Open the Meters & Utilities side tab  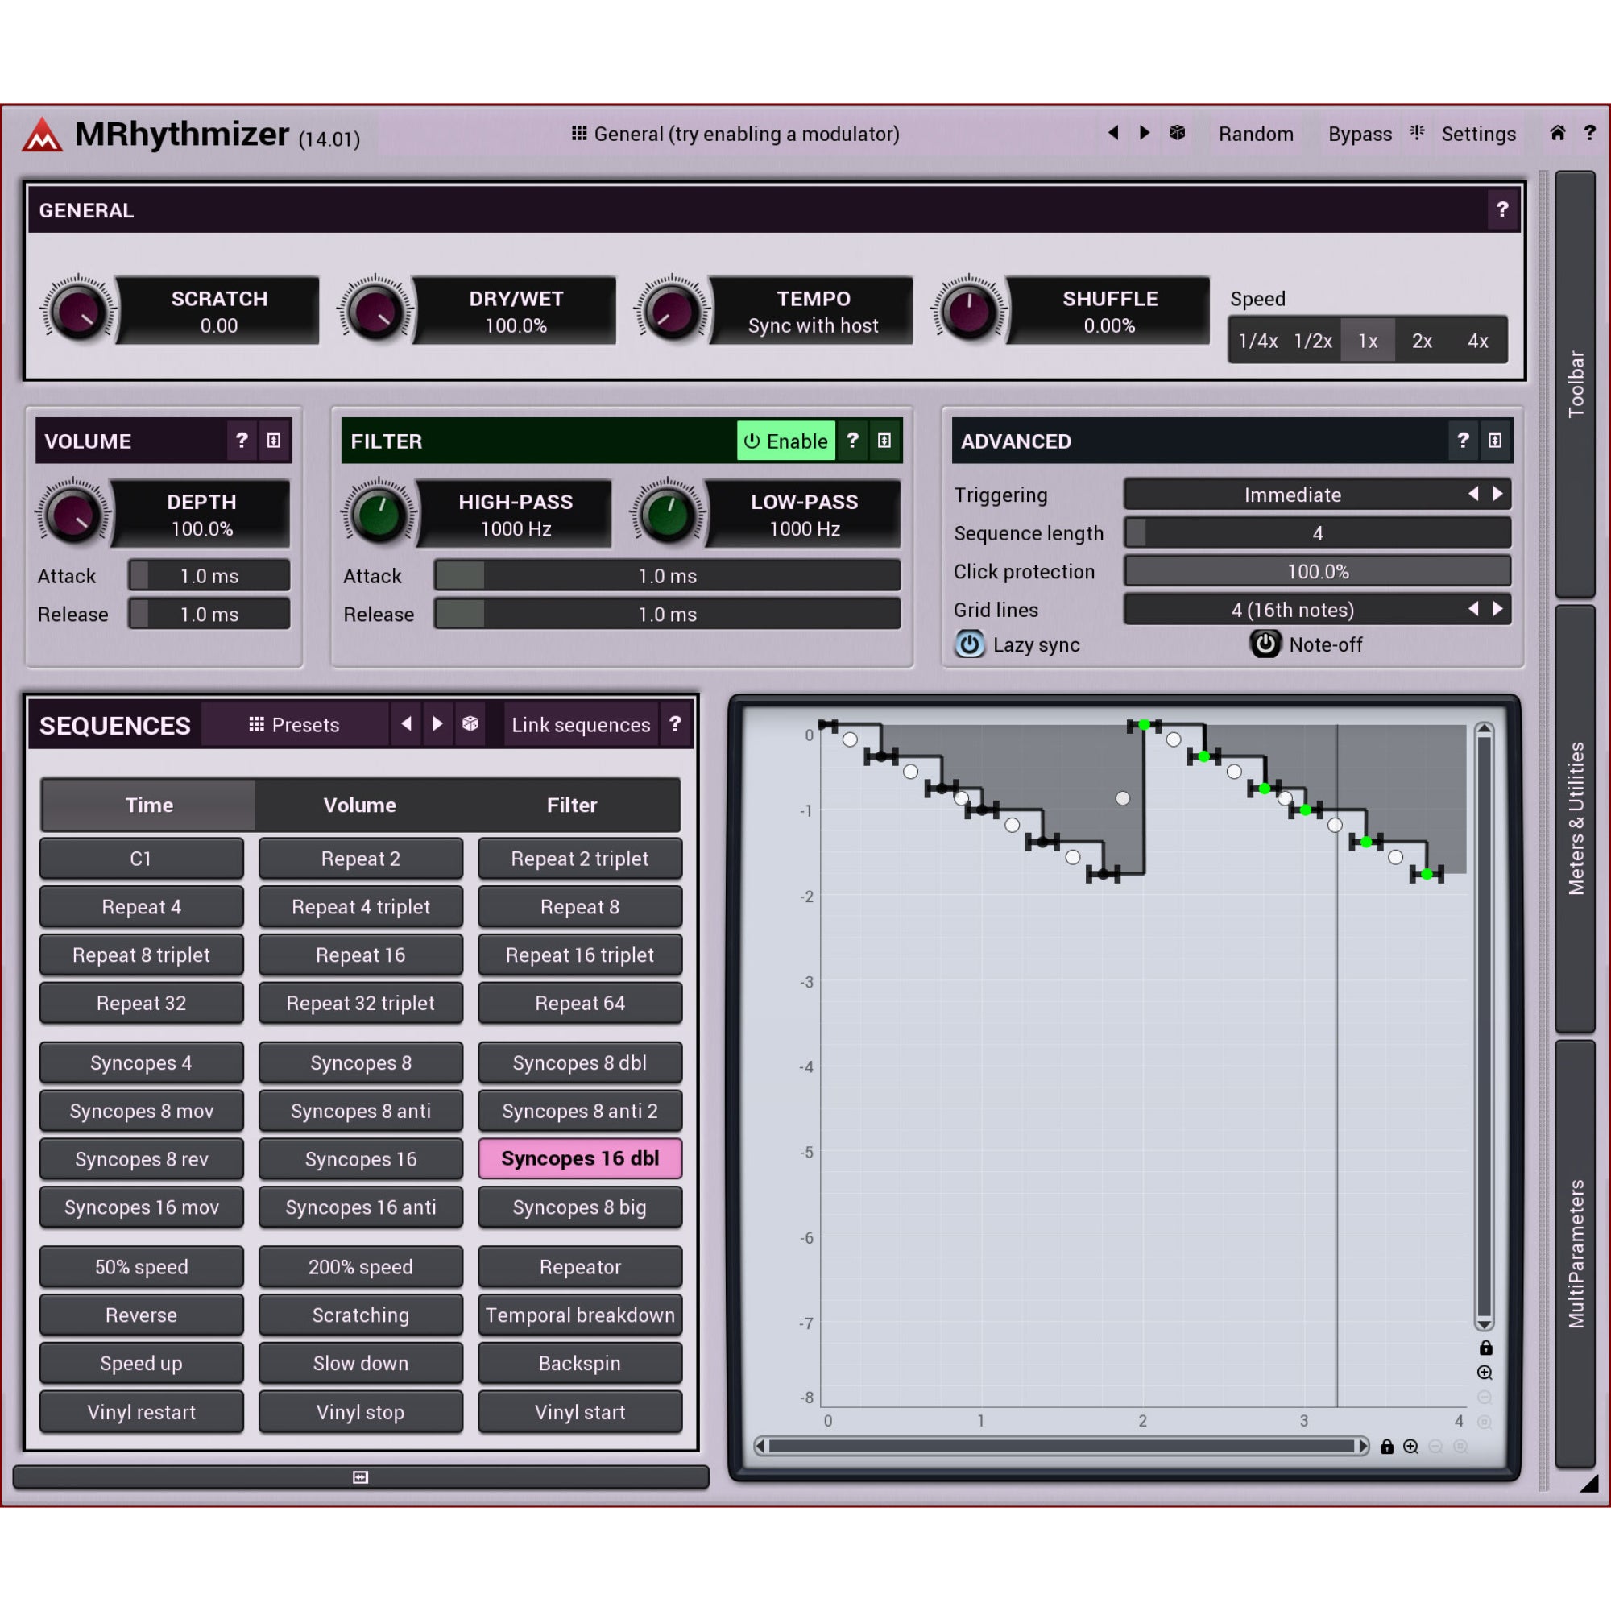click(1575, 818)
